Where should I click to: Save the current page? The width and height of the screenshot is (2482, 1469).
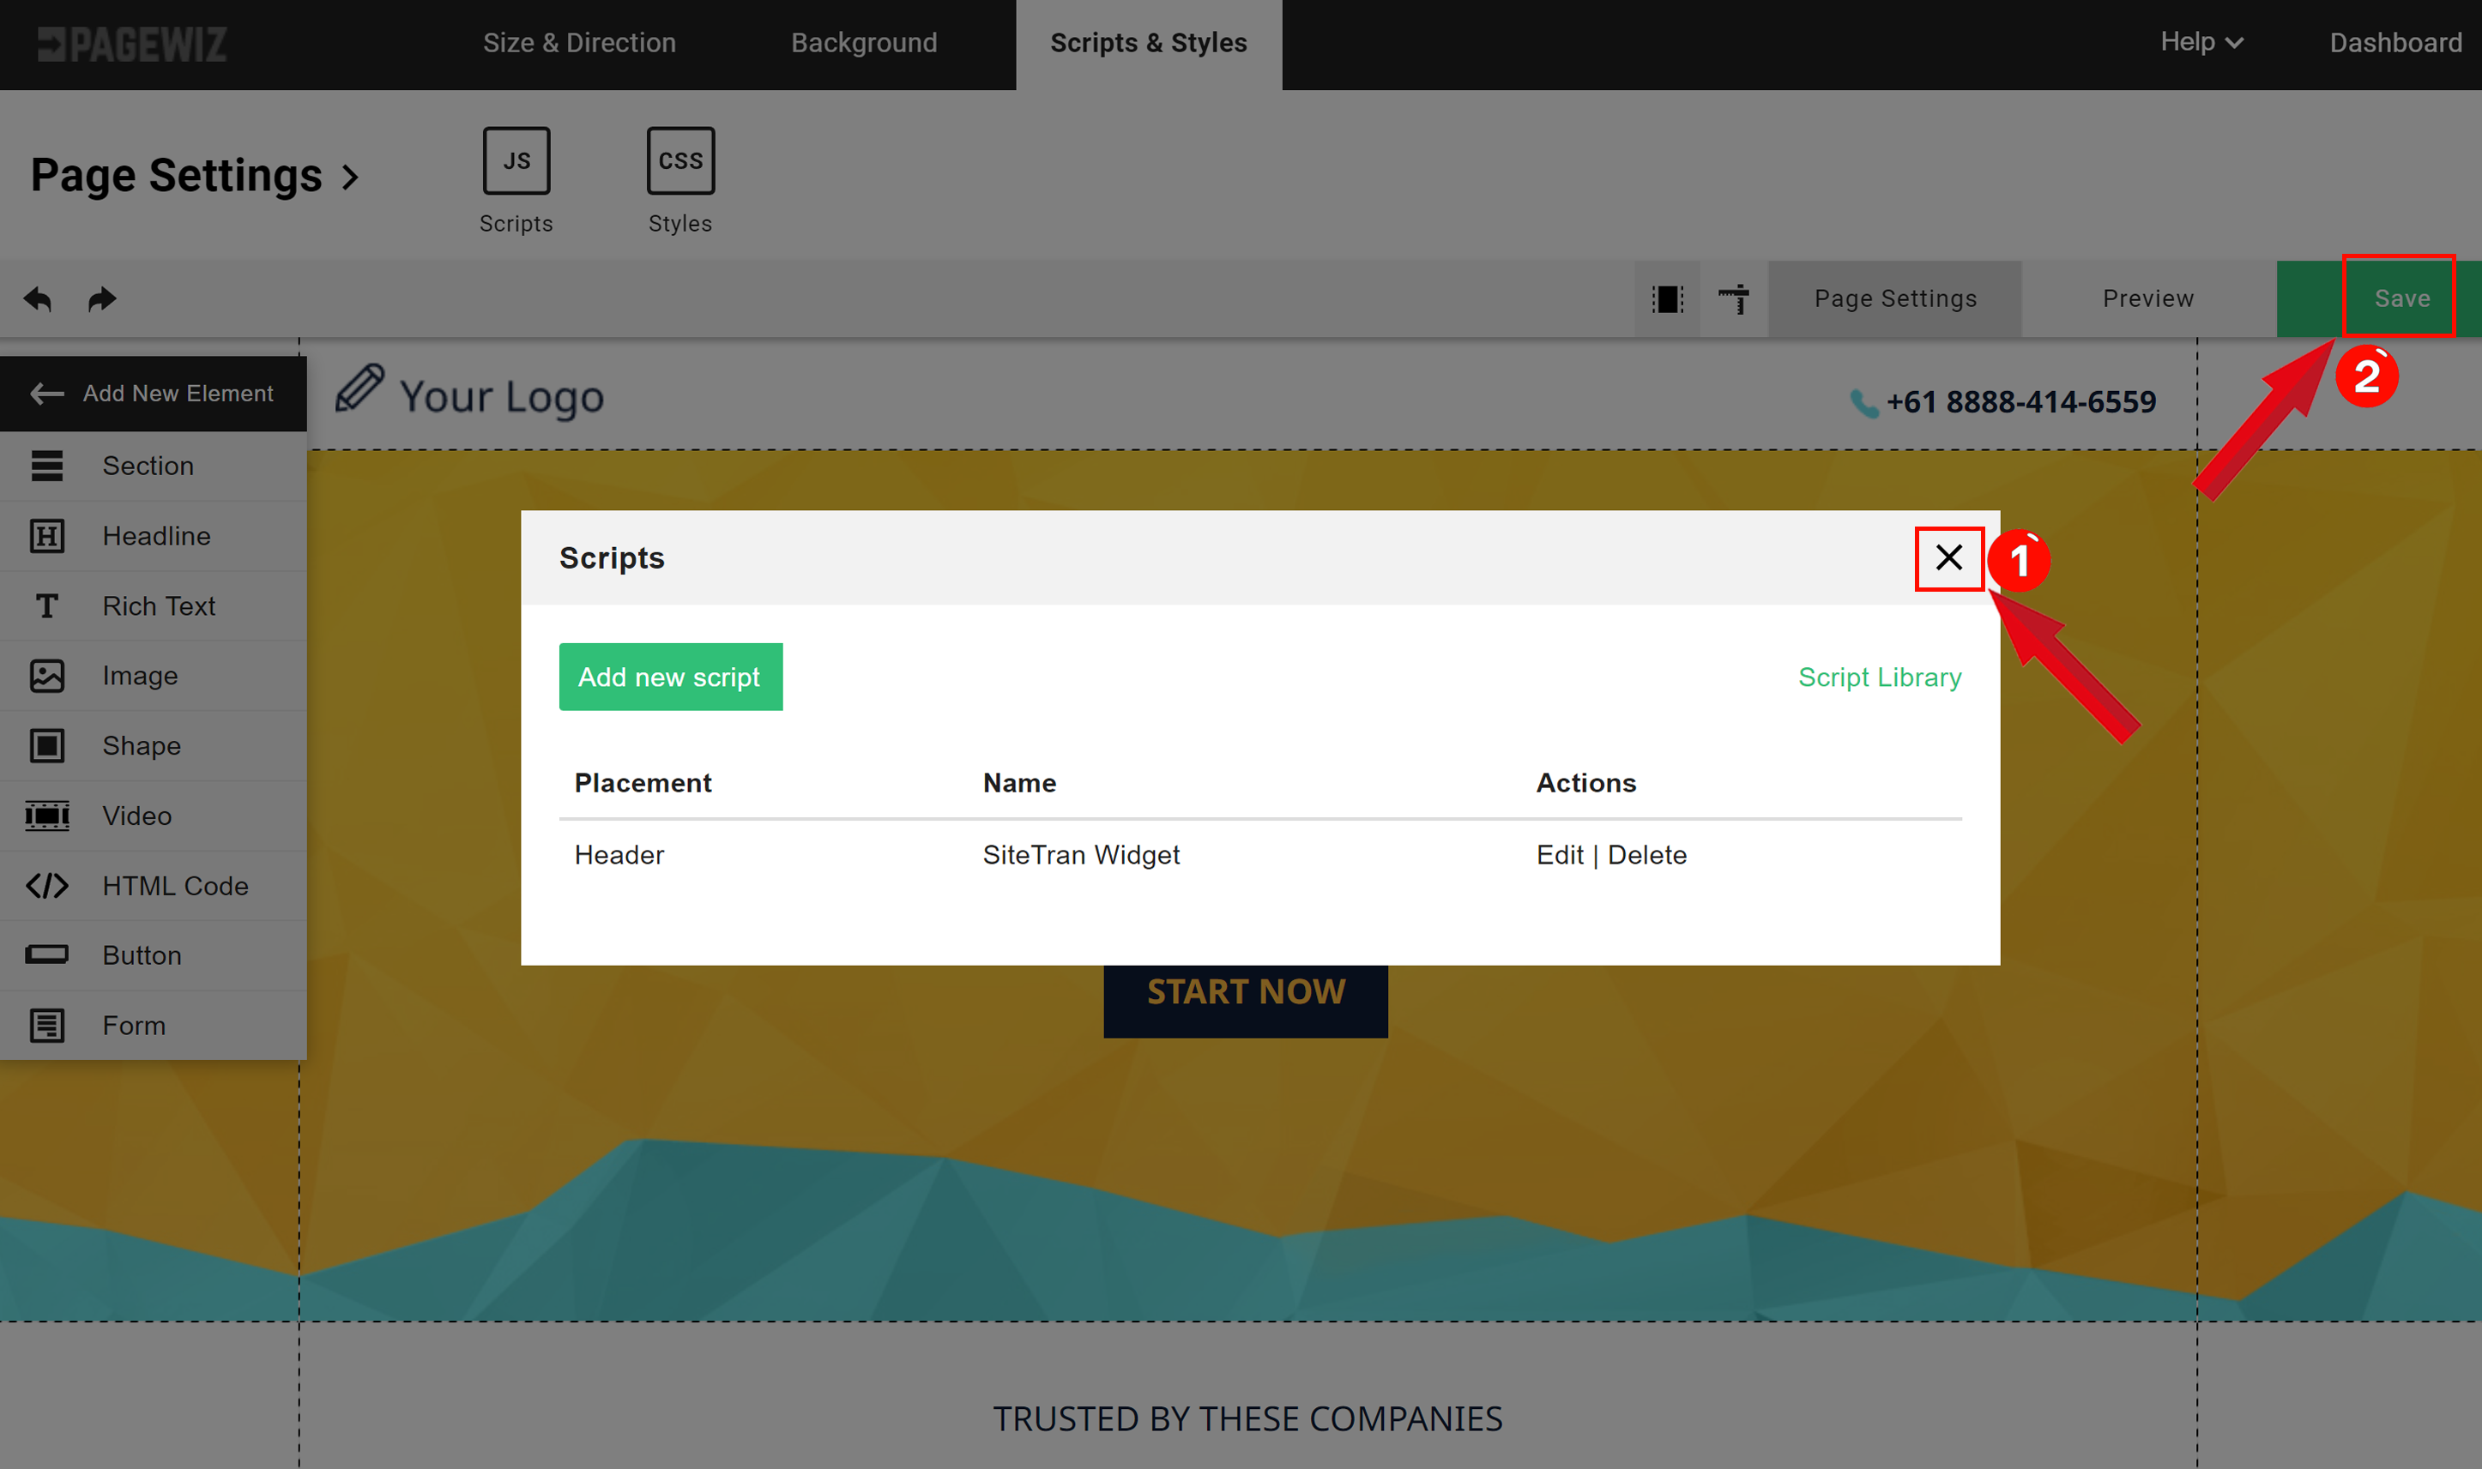coord(2401,298)
